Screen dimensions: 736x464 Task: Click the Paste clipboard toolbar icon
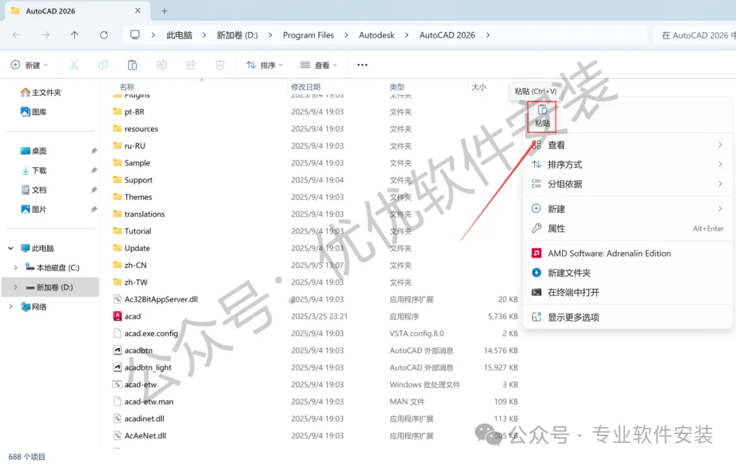coord(132,65)
